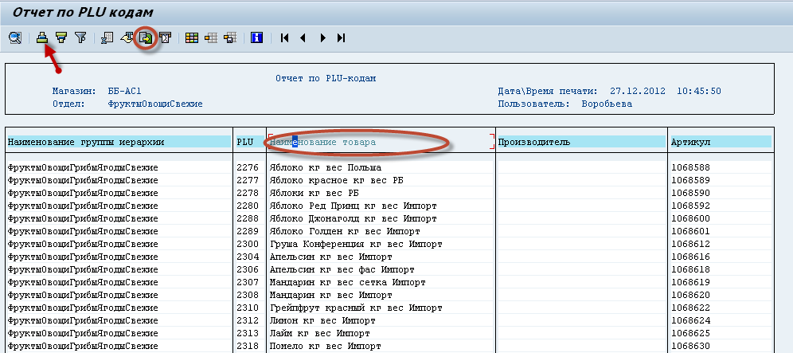Select article number 1068590
Screen dimensions: 793x353
point(691,193)
